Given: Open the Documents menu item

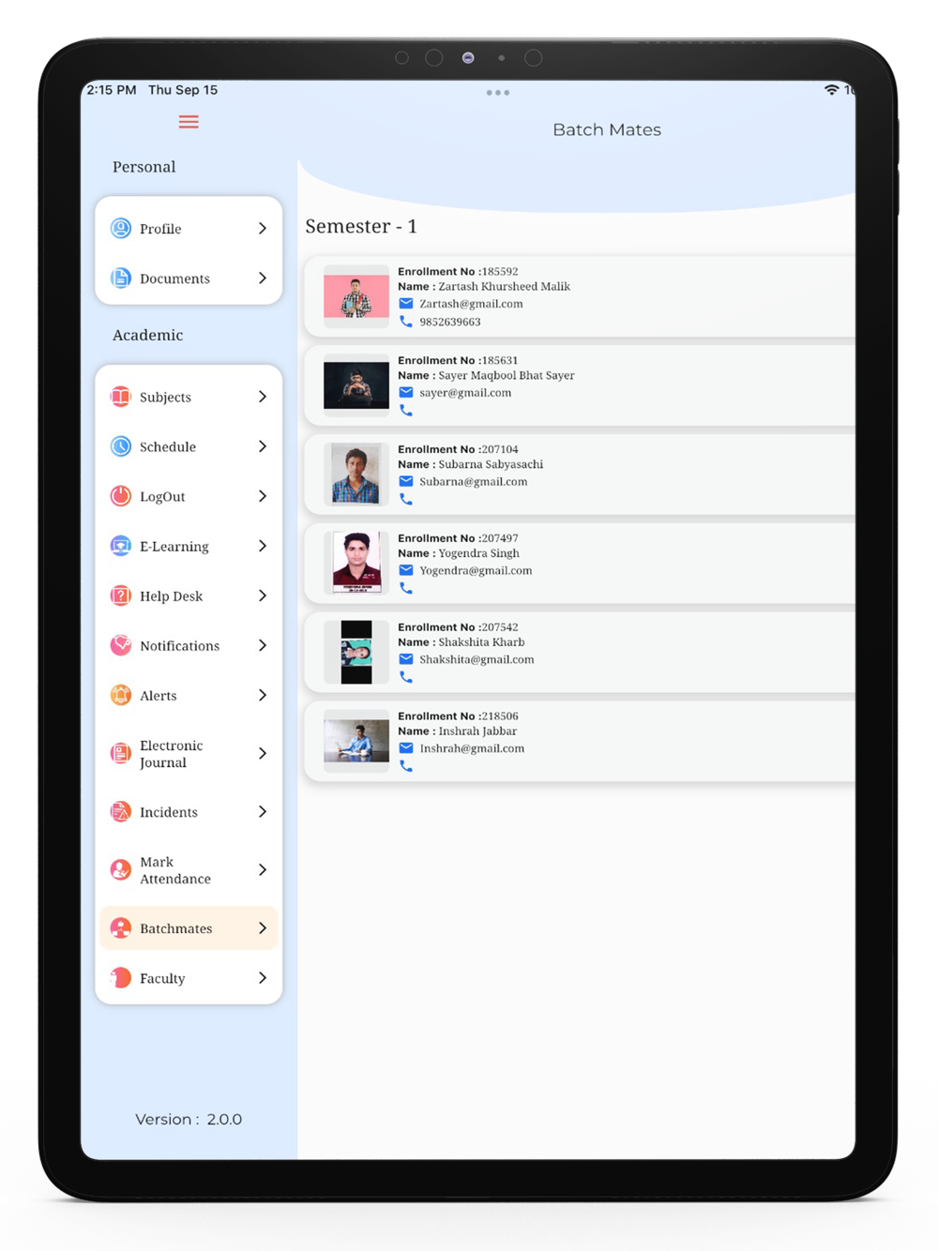Looking at the screenshot, I should pos(189,278).
